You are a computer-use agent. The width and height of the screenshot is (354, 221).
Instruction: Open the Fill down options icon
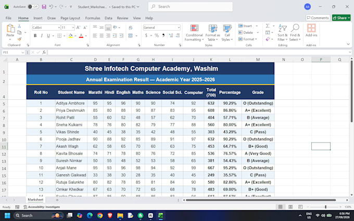click(x=268, y=32)
